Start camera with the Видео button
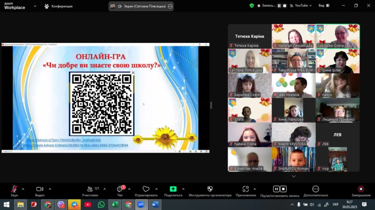 [40, 191]
